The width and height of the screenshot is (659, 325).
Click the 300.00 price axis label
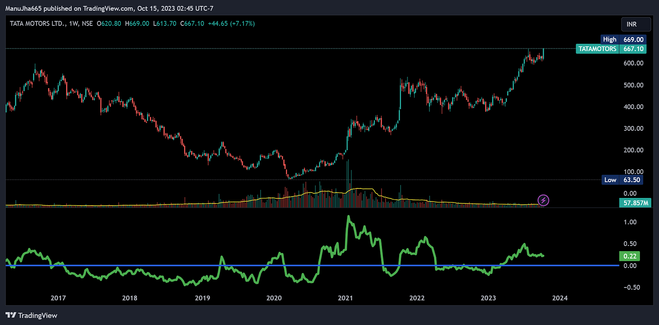coord(633,128)
